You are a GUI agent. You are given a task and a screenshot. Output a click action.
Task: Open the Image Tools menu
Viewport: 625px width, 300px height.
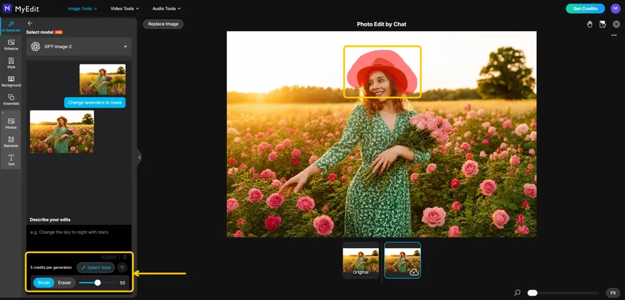(x=82, y=8)
